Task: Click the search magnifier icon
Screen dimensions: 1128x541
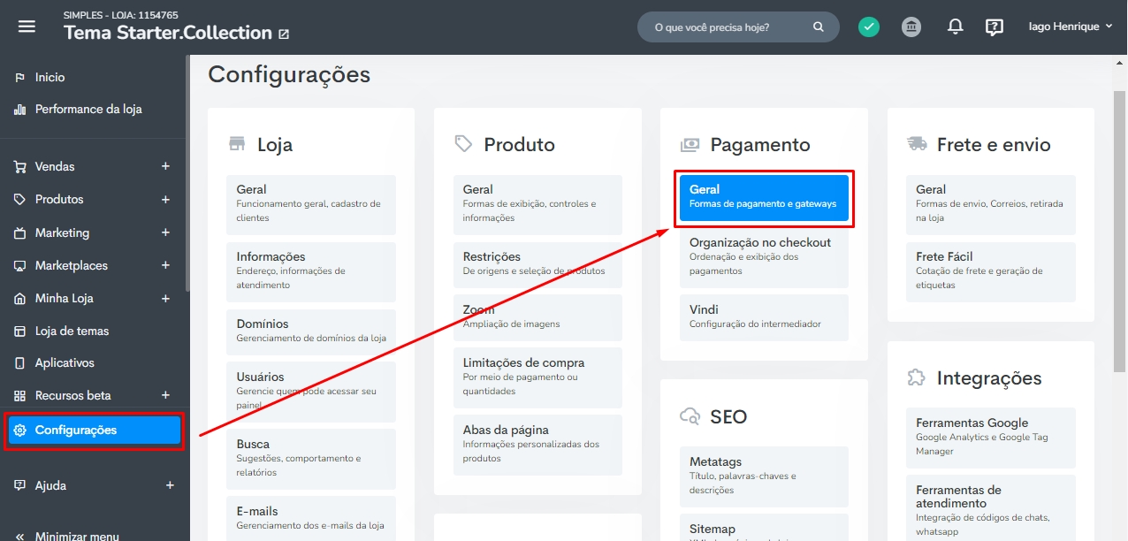Action: pyautogui.click(x=819, y=27)
